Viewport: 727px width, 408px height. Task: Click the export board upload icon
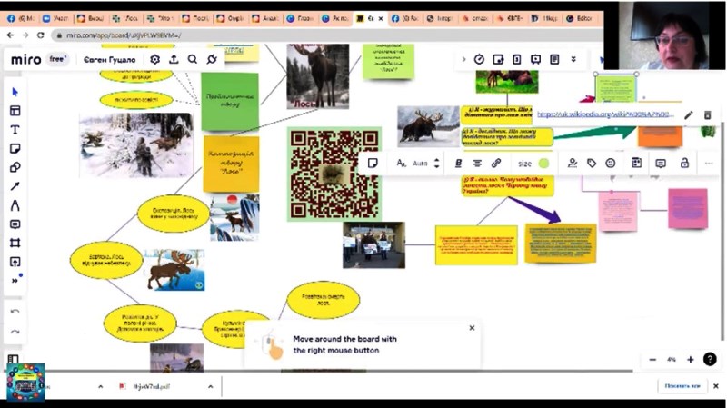[x=174, y=59]
